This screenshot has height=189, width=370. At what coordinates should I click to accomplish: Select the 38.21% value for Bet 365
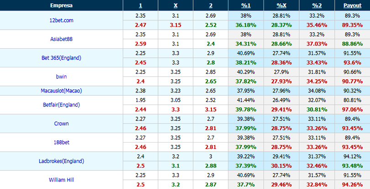point(246,62)
